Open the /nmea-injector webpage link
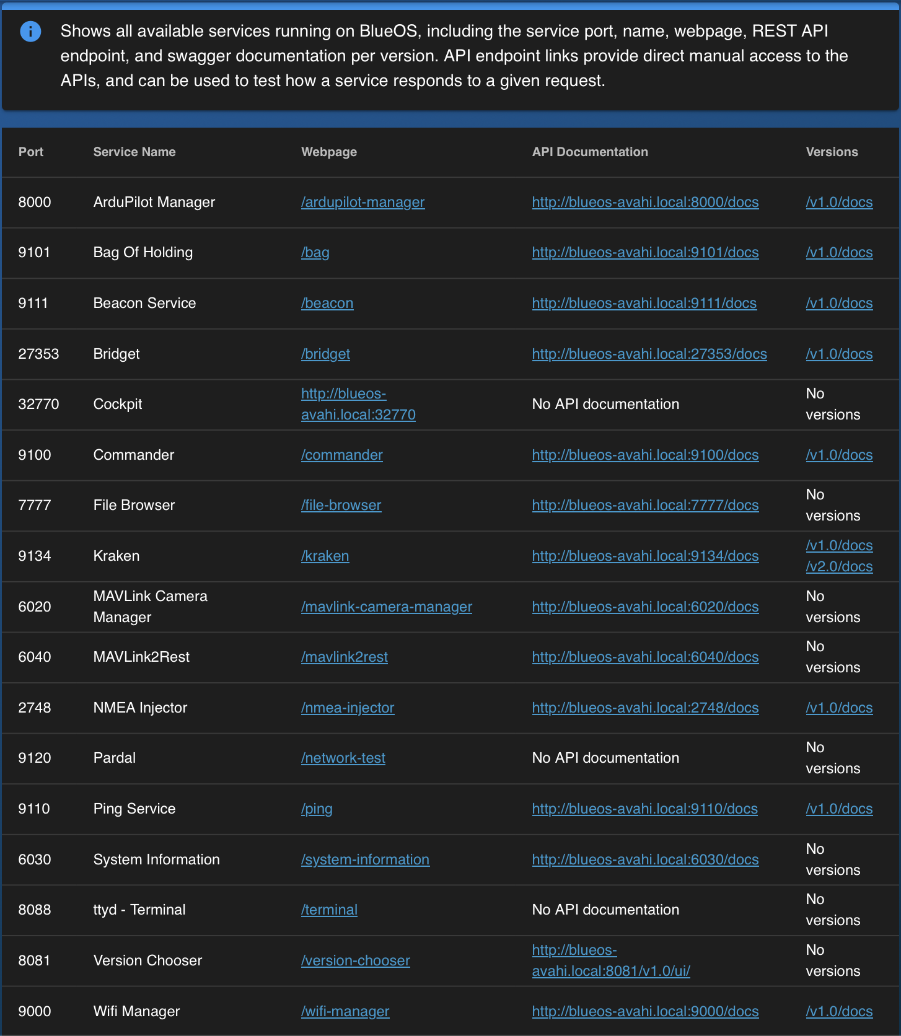 tap(347, 708)
